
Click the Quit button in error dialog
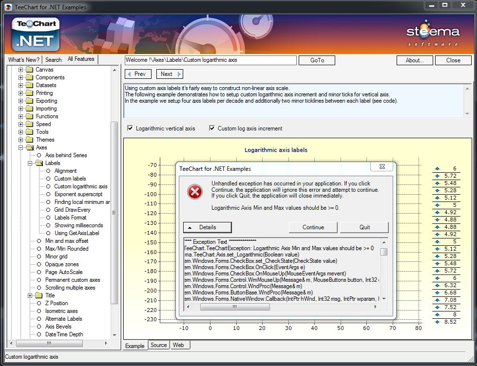[364, 227]
